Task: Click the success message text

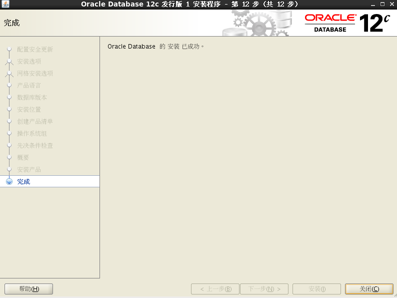Action: click(155, 47)
